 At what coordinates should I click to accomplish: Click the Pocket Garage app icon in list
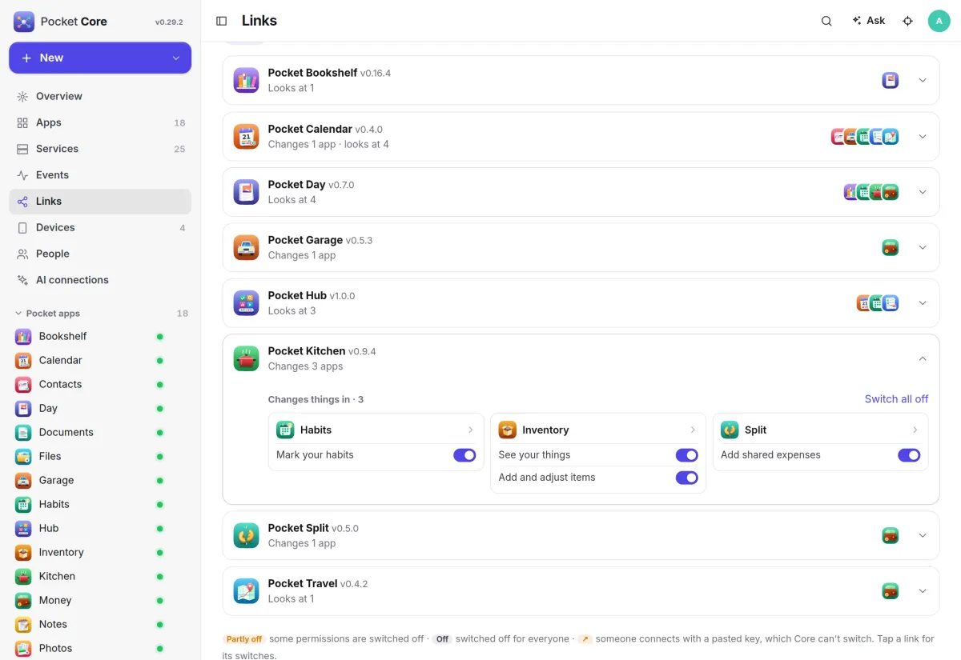click(x=247, y=247)
